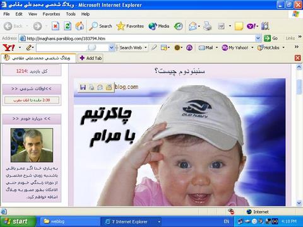303x227 pixels.
Task: Expand the Search Web dropdown arrow
Action: (x=145, y=48)
